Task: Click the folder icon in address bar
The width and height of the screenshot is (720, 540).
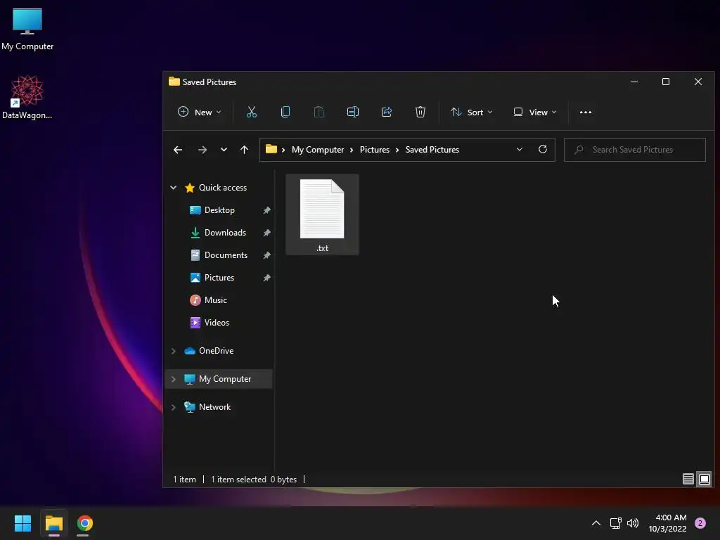Action: coord(271,149)
